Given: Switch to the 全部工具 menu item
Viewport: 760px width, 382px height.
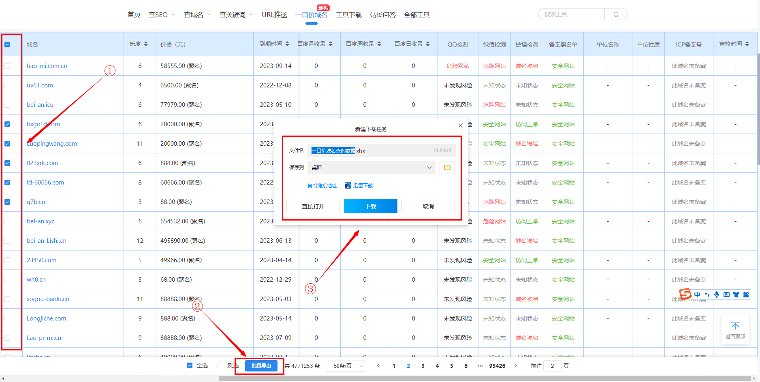Looking at the screenshot, I should coord(417,14).
